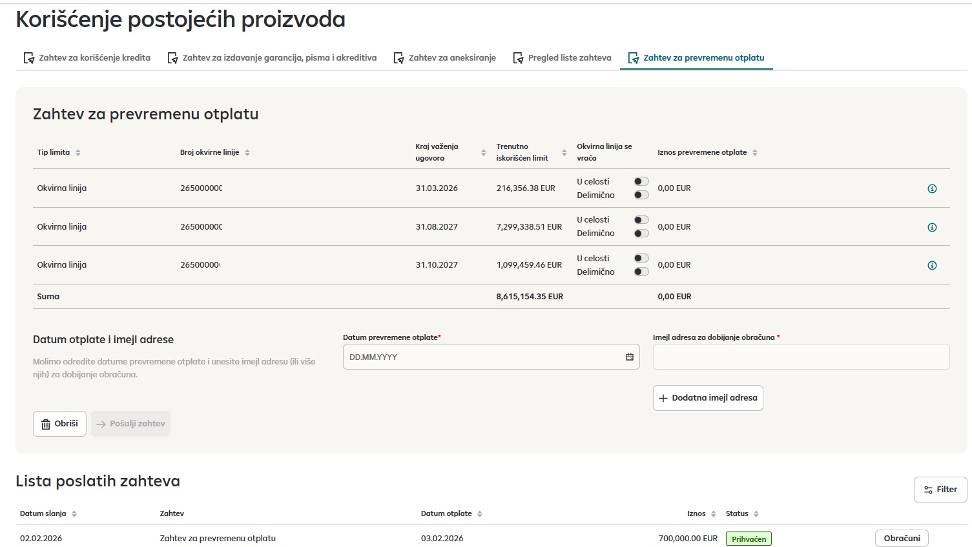The width and height of the screenshot is (972, 547).
Task: Click the 31.08.2027 contract end date
Action: click(437, 227)
